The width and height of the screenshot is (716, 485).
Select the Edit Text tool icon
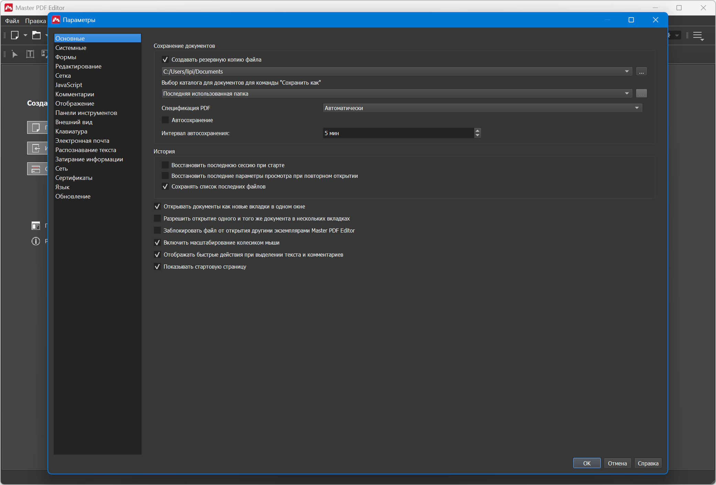(x=30, y=54)
